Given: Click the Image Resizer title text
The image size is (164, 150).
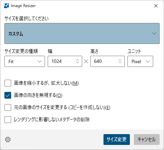Looking at the screenshot, I should point(23,6).
